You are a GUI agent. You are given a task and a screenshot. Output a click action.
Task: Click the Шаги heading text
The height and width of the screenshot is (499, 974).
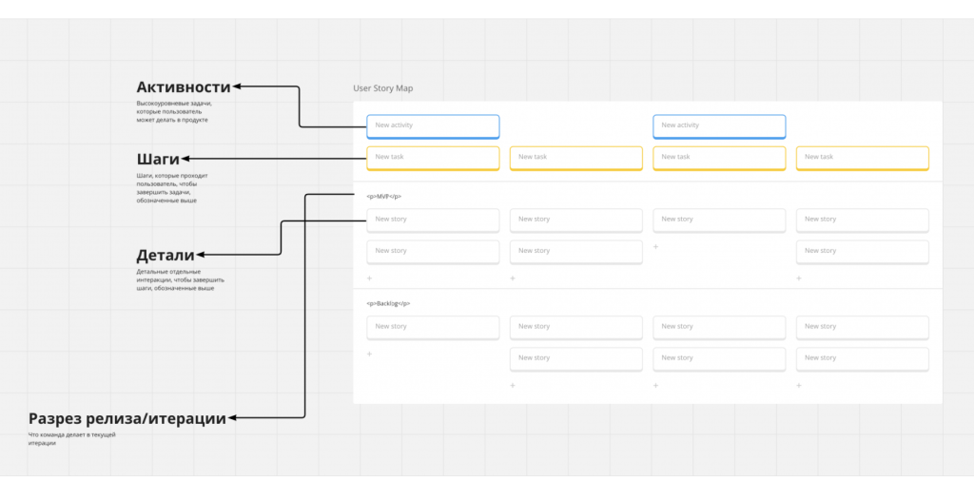click(x=157, y=159)
